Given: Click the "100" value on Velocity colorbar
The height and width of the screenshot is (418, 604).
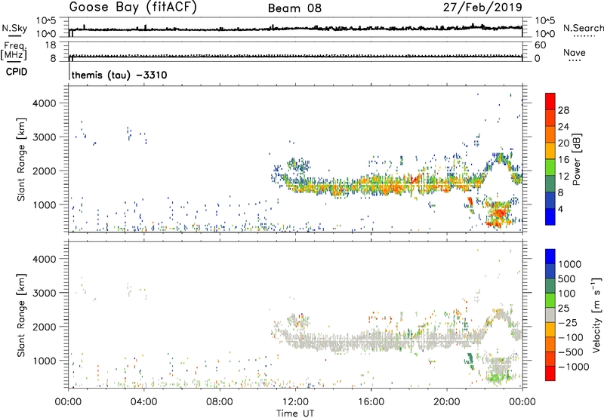Looking at the screenshot, I should 568,294.
